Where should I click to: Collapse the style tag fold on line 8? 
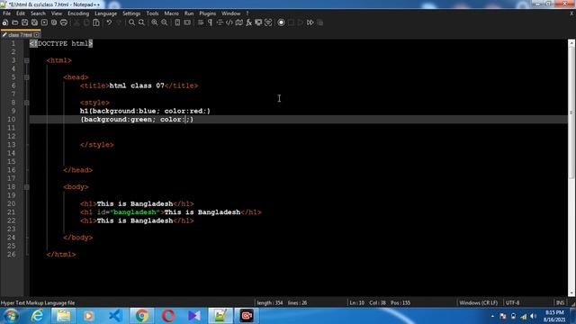(27, 103)
